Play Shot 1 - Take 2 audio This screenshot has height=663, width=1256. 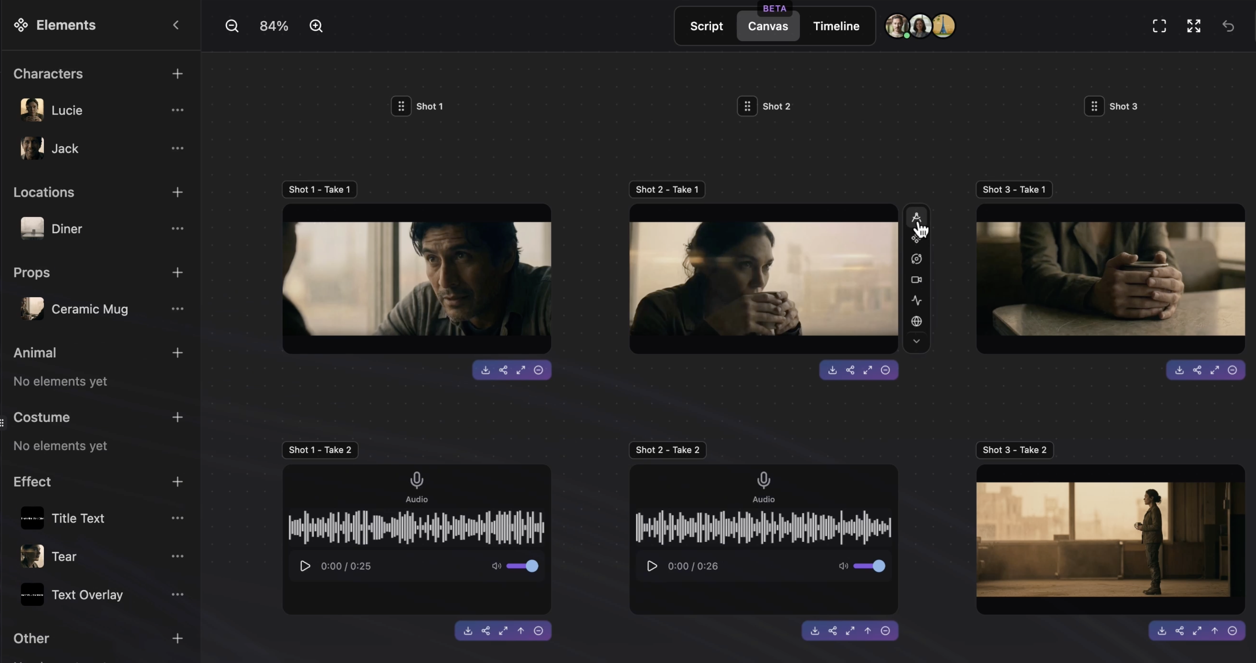(x=305, y=566)
